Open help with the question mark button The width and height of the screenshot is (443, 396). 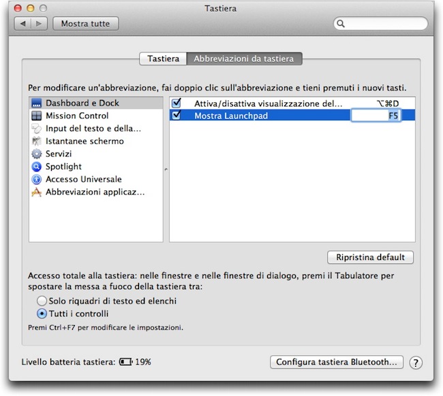pos(416,363)
